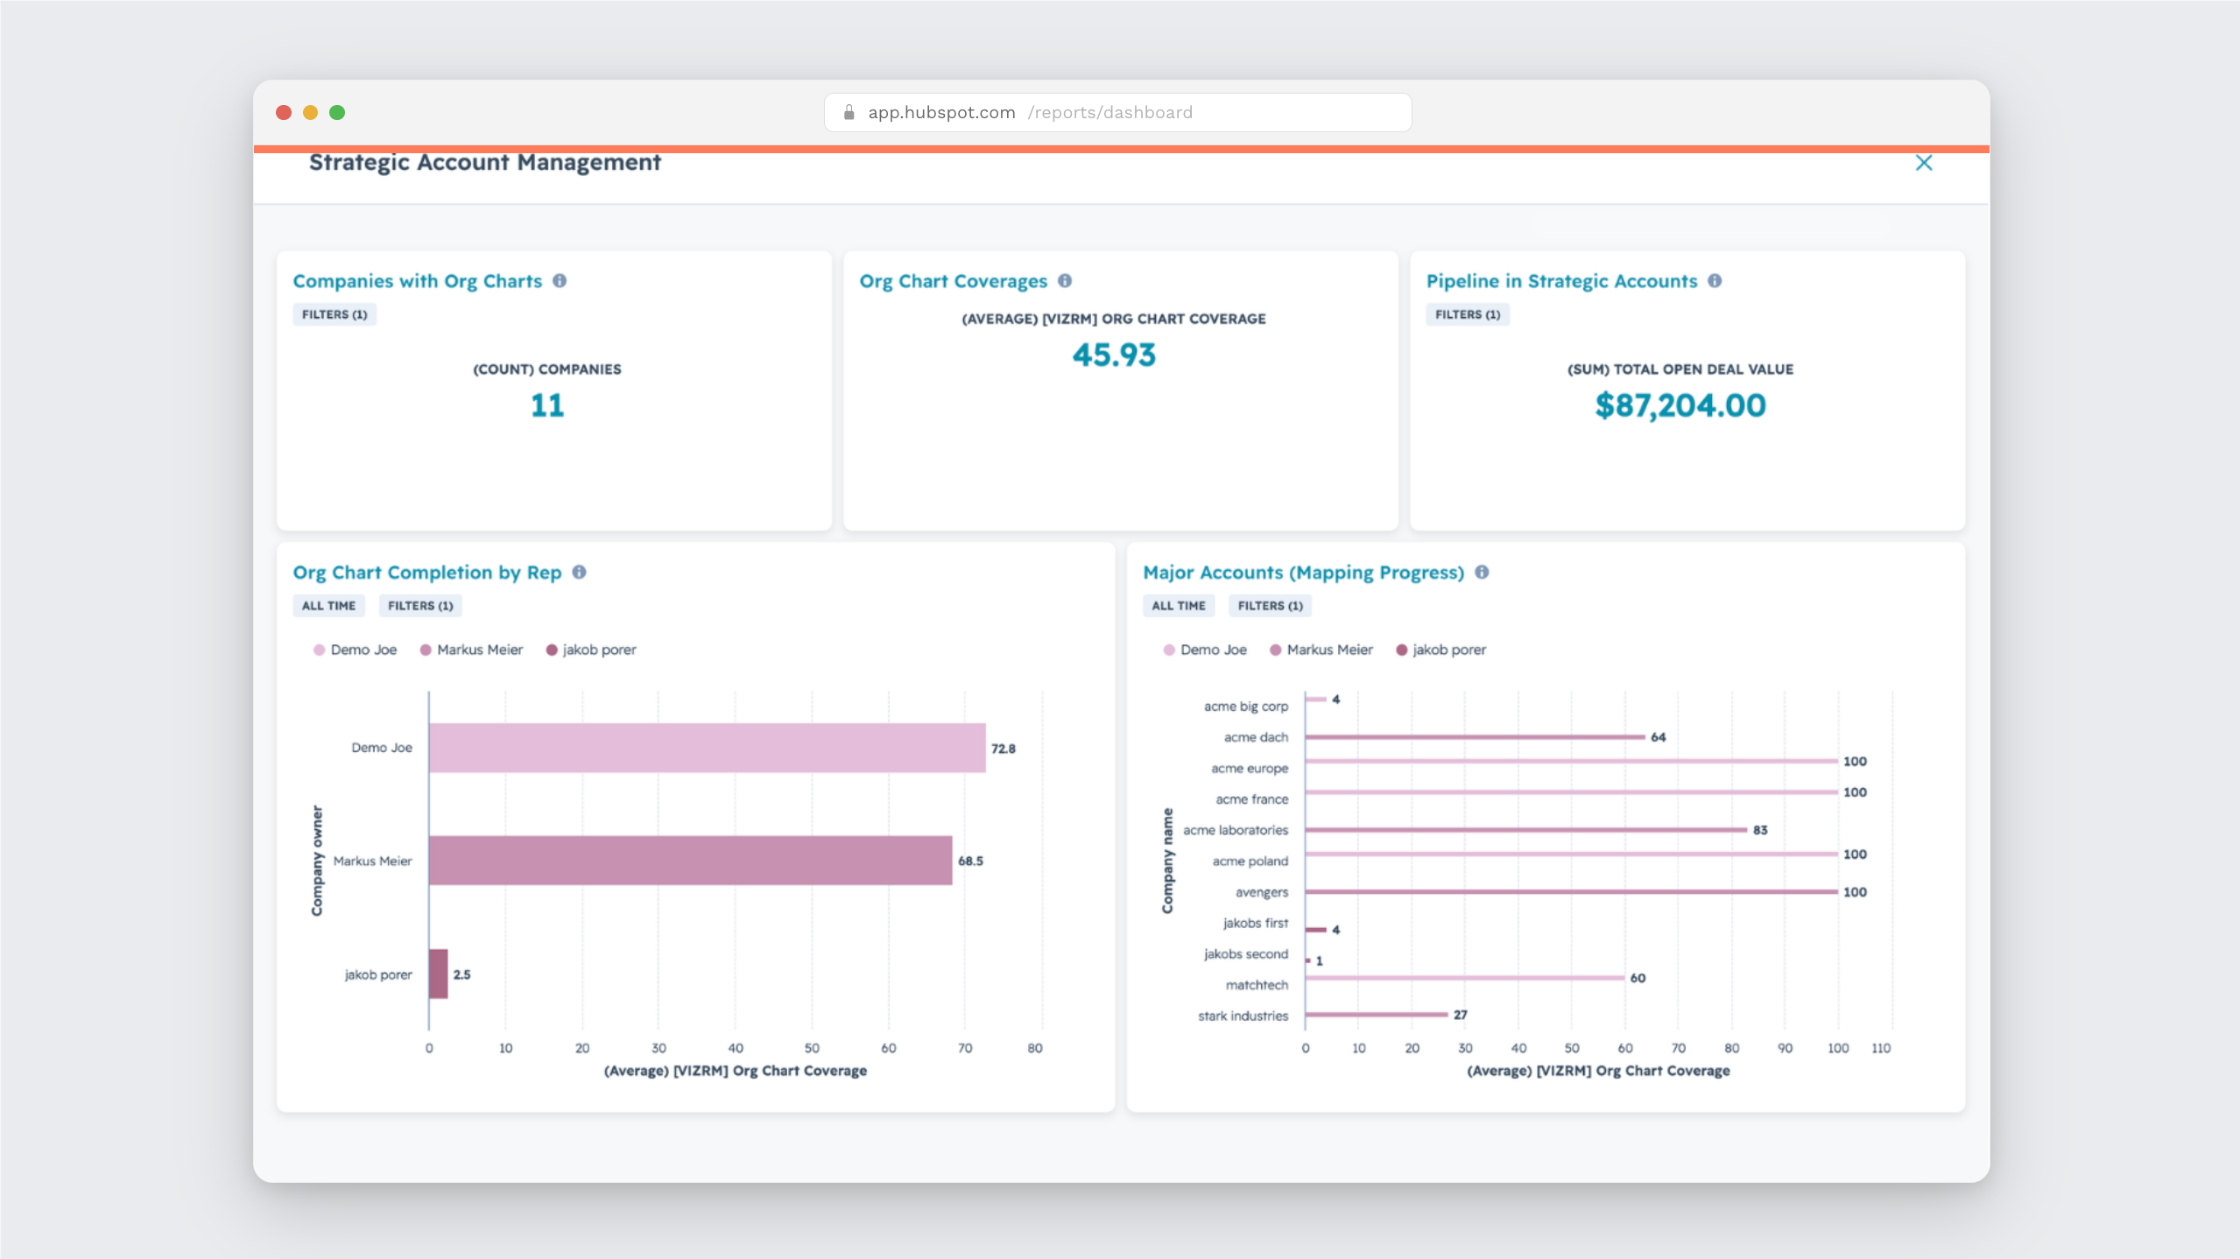
Task: Click the green maximize window dot
Action: tap(337, 112)
